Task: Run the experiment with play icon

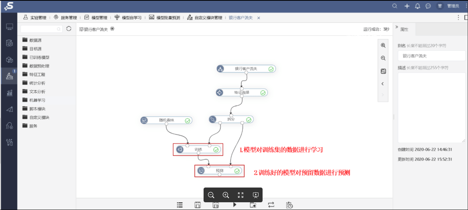Action: click(235, 205)
